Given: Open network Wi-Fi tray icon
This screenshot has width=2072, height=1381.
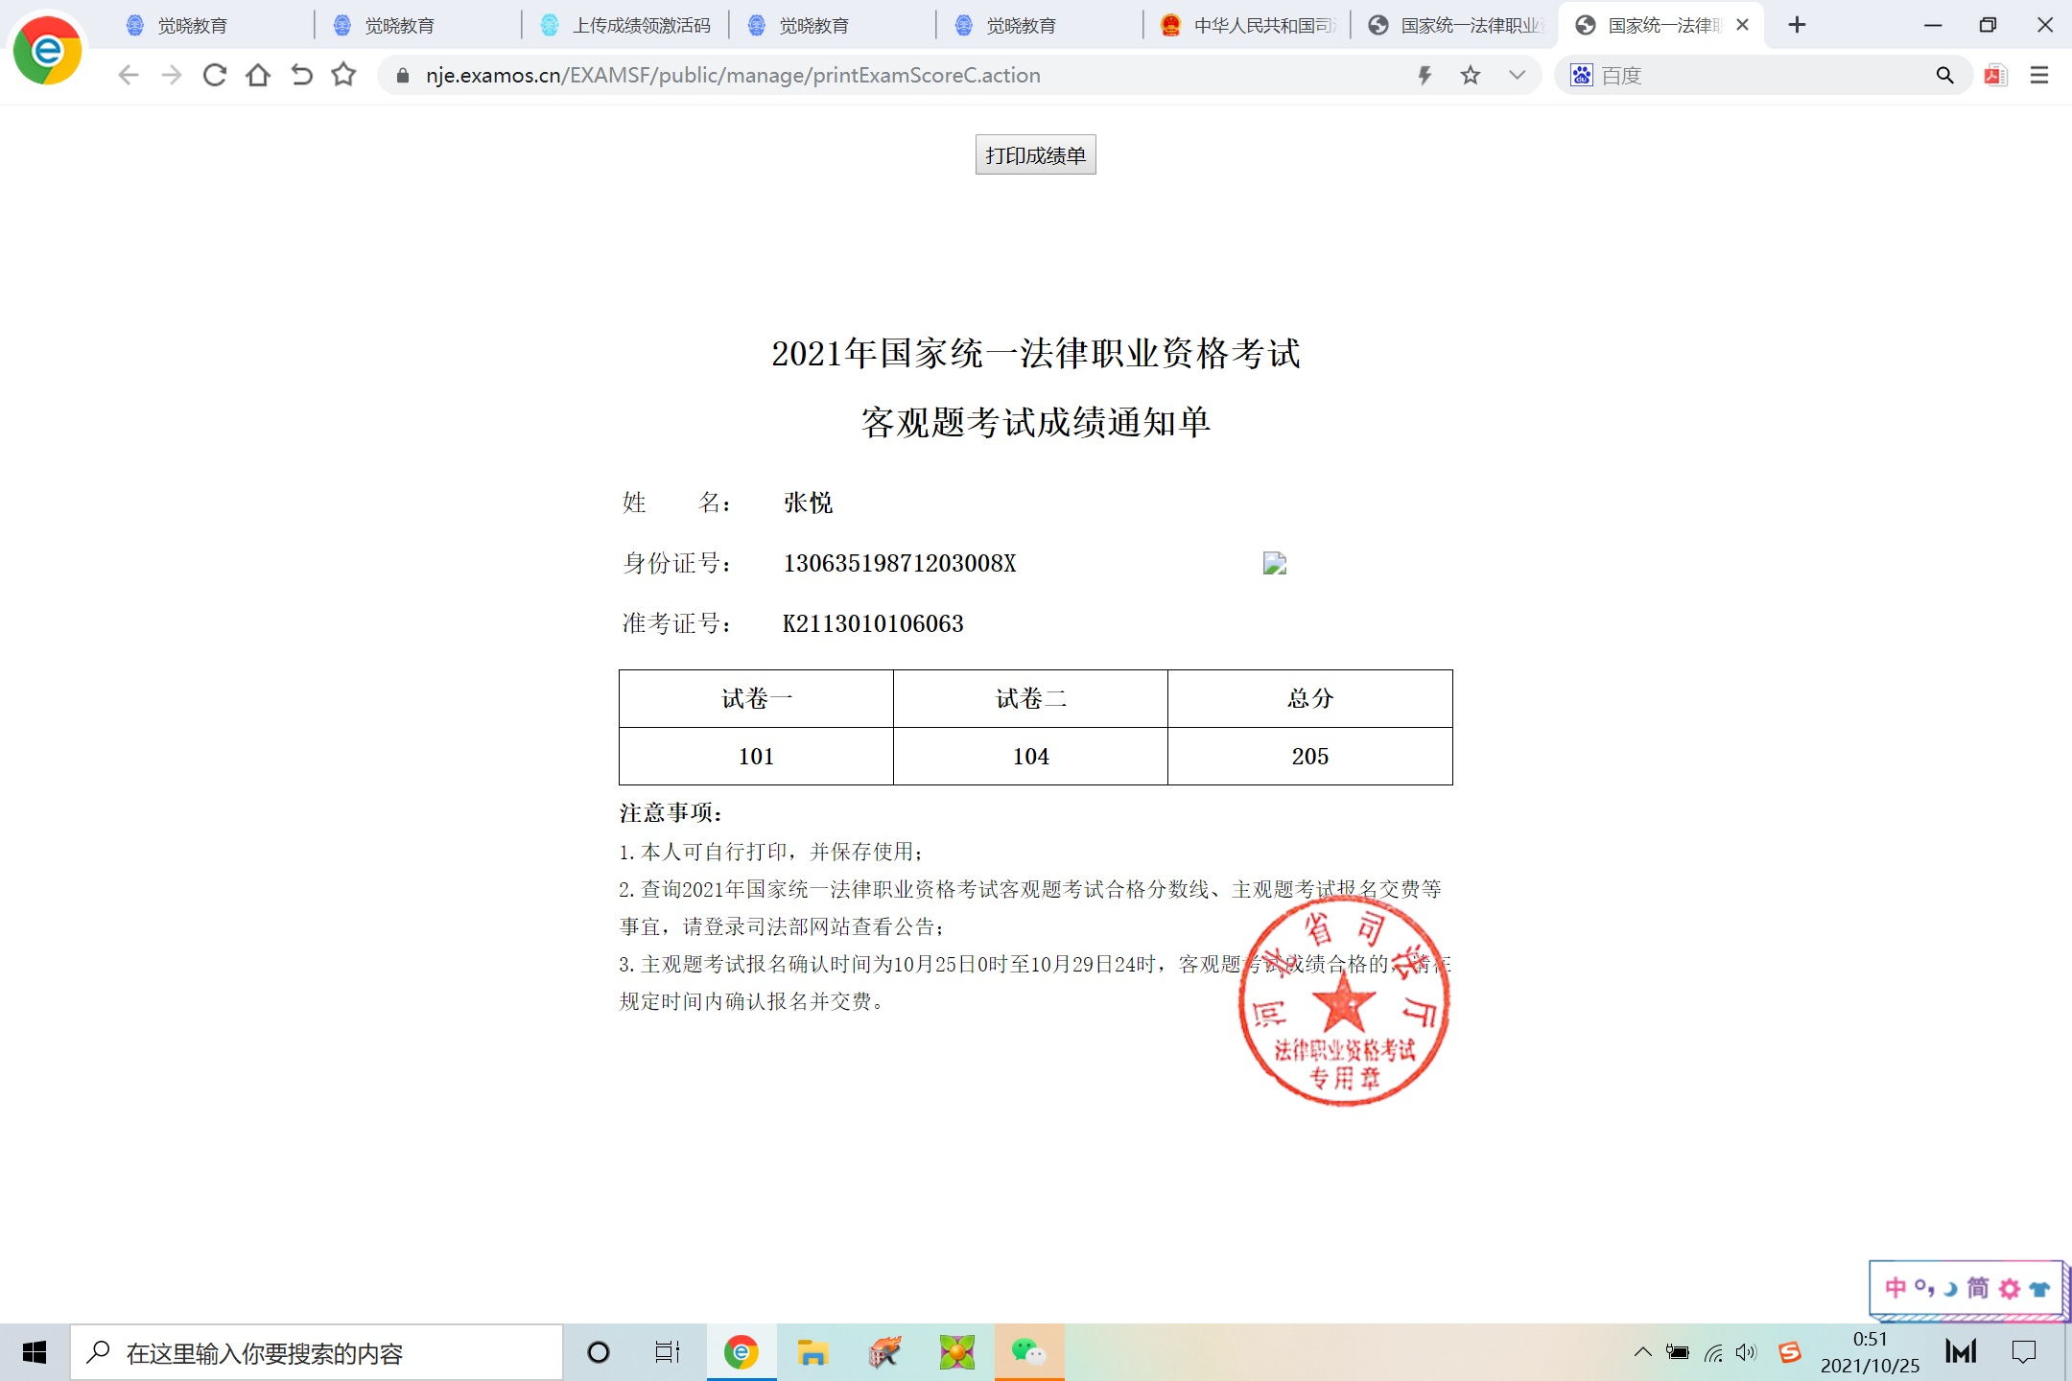Looking at the screenshot, I should (x=1713, y=1352).
